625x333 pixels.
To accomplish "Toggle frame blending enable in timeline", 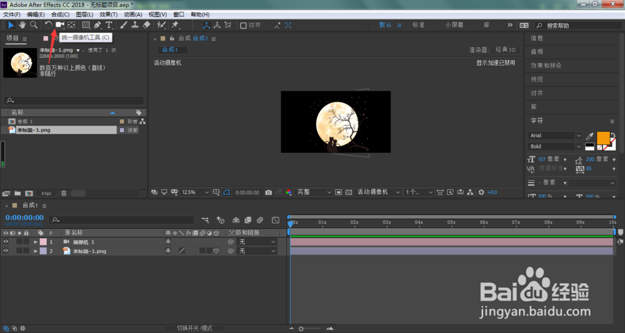I will (247, 220).
